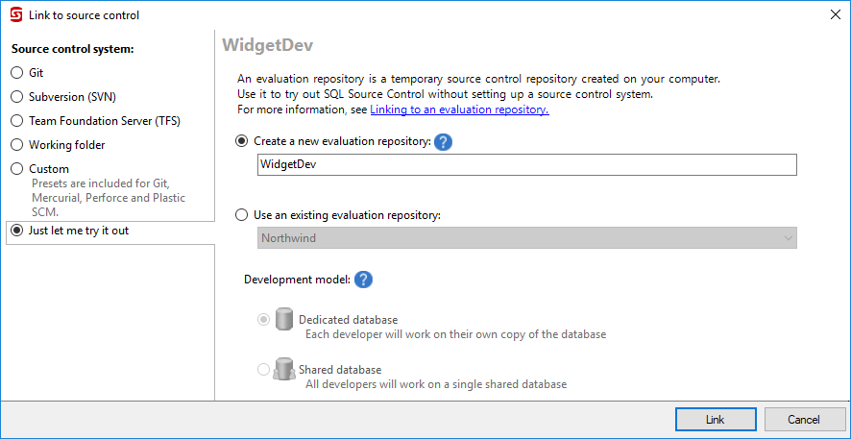The width and height of the screenshot is (851, 439).
Task: Select the Custom source control option
Action: (16, 169)
